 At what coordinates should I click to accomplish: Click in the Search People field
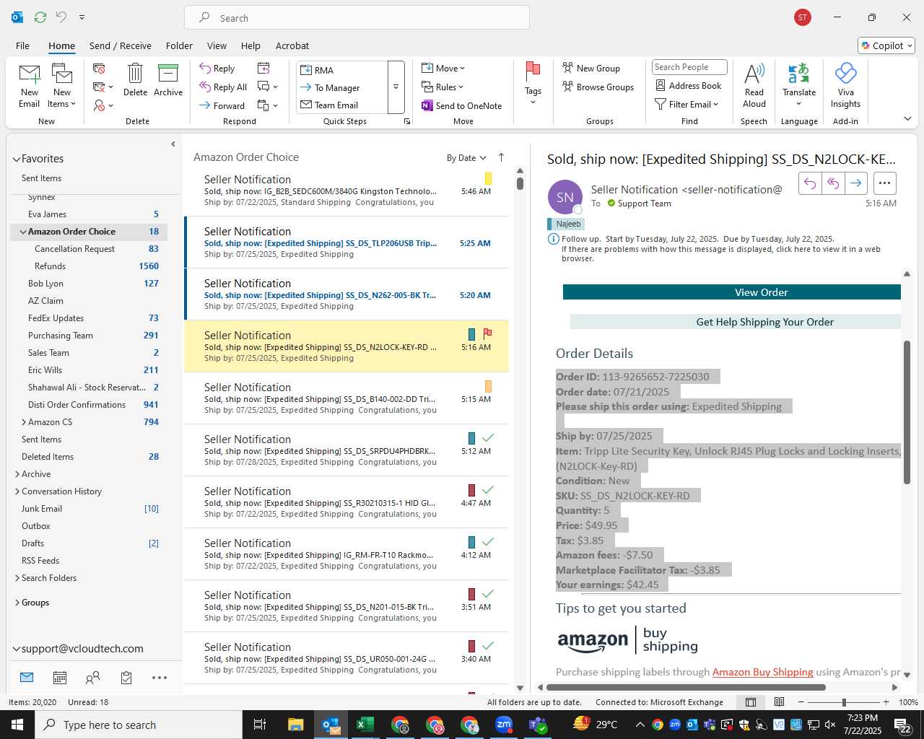(x=689, y=67)
